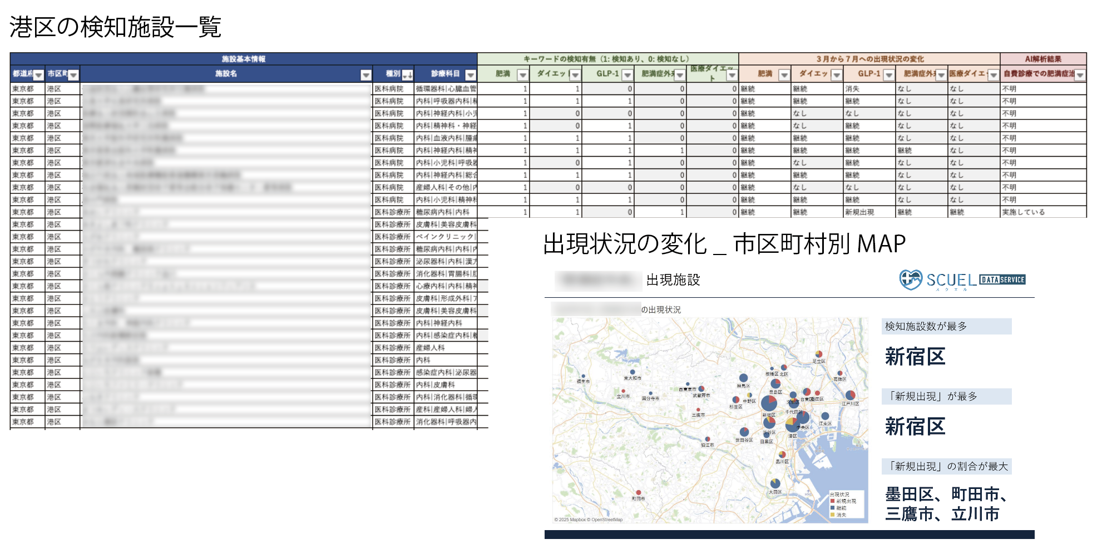Click the blue 継続 legend swatch
Viewport: 1097px width, 549px height.
(833, 508)
